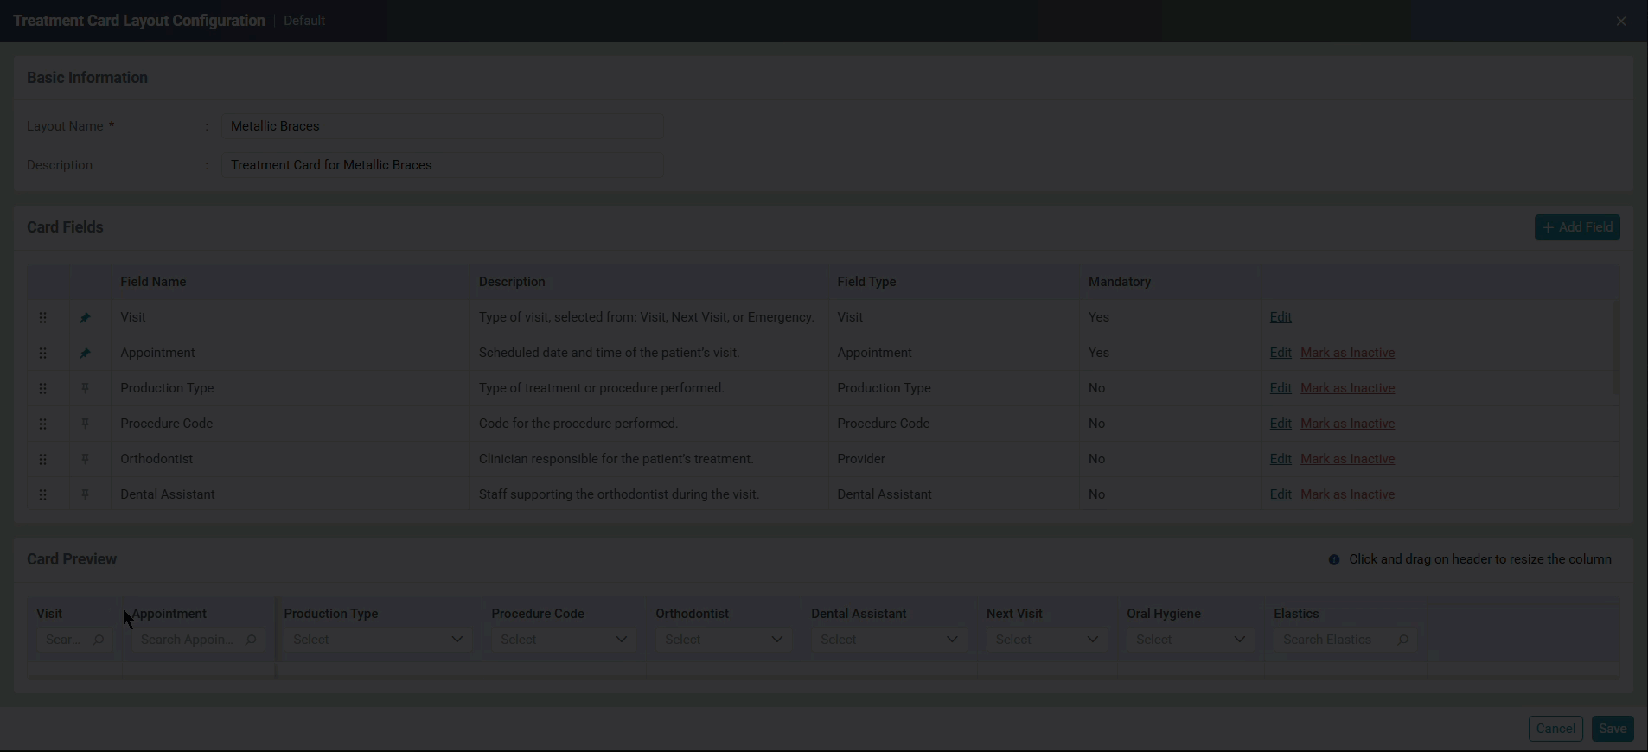Click the search icon in Elastics preview field
The image size is (1648, 752).
[1402, 640]
